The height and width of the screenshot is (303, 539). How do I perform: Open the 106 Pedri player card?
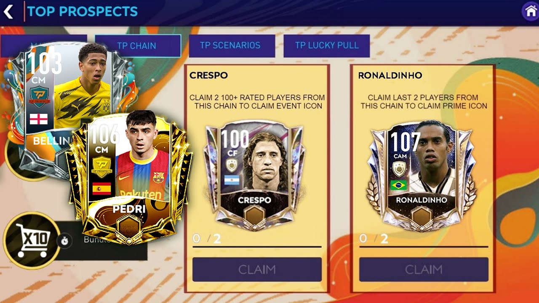(x=130, y=178)
